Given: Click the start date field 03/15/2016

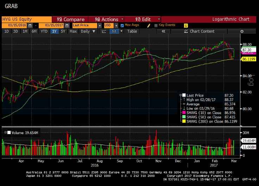Looking at the screenshot, I should click(x=14, y=25).
